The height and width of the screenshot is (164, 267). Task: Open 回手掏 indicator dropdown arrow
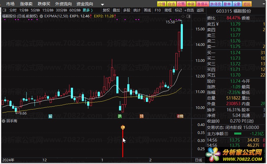point(4,121)
